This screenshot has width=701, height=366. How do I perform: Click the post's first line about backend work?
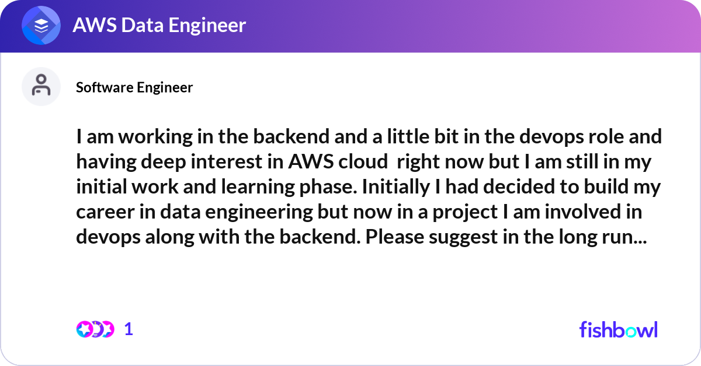(x=369, y=137)
